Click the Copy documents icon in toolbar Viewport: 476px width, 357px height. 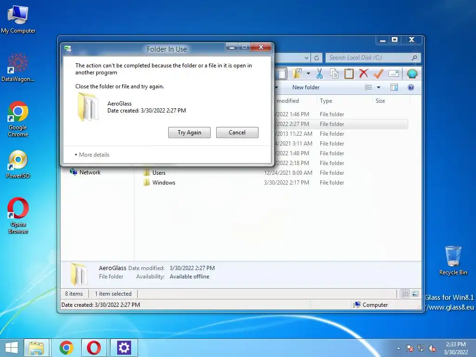tap(334, 73)
